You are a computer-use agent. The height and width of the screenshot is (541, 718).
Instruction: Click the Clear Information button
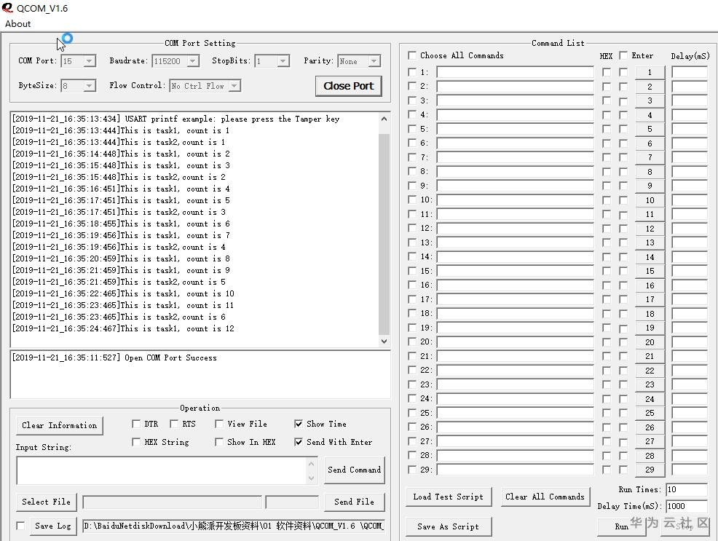pyautogui.click(x=60, y=425)
